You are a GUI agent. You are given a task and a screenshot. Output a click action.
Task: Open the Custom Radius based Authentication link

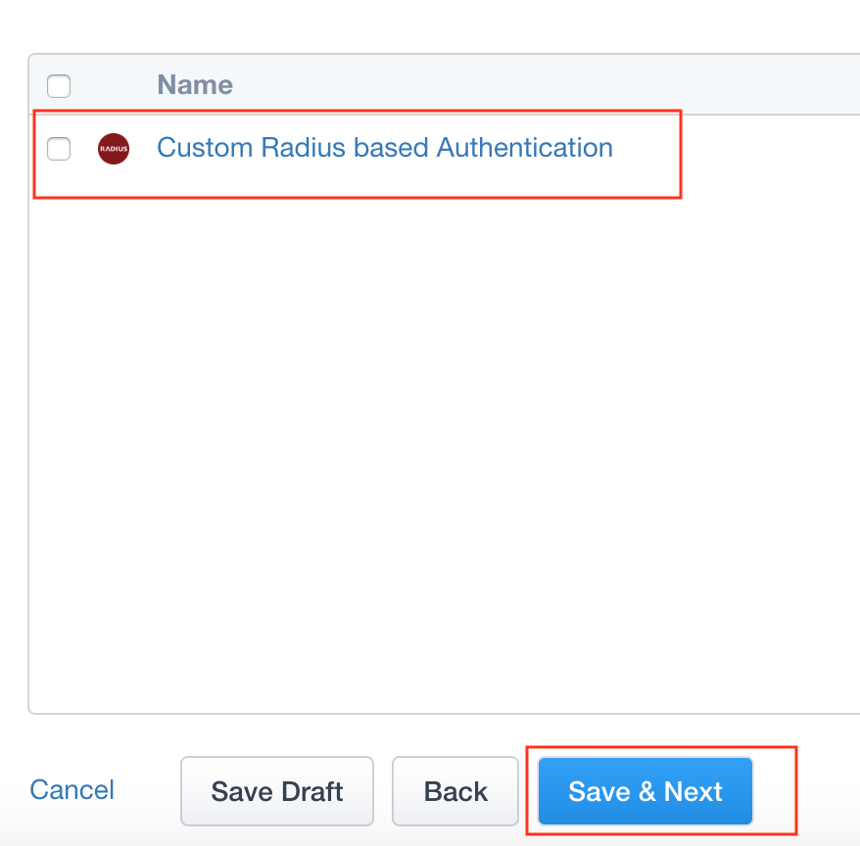click(x=385, y=148)
